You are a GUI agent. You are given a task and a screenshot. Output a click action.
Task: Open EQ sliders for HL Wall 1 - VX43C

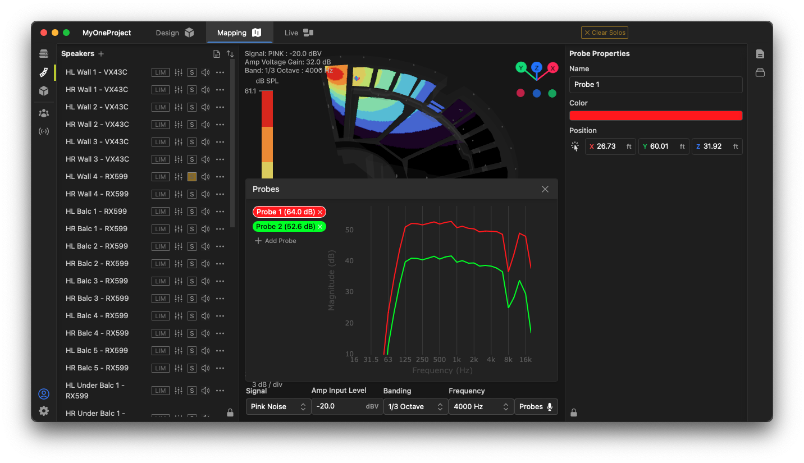(x=179, y=72)
